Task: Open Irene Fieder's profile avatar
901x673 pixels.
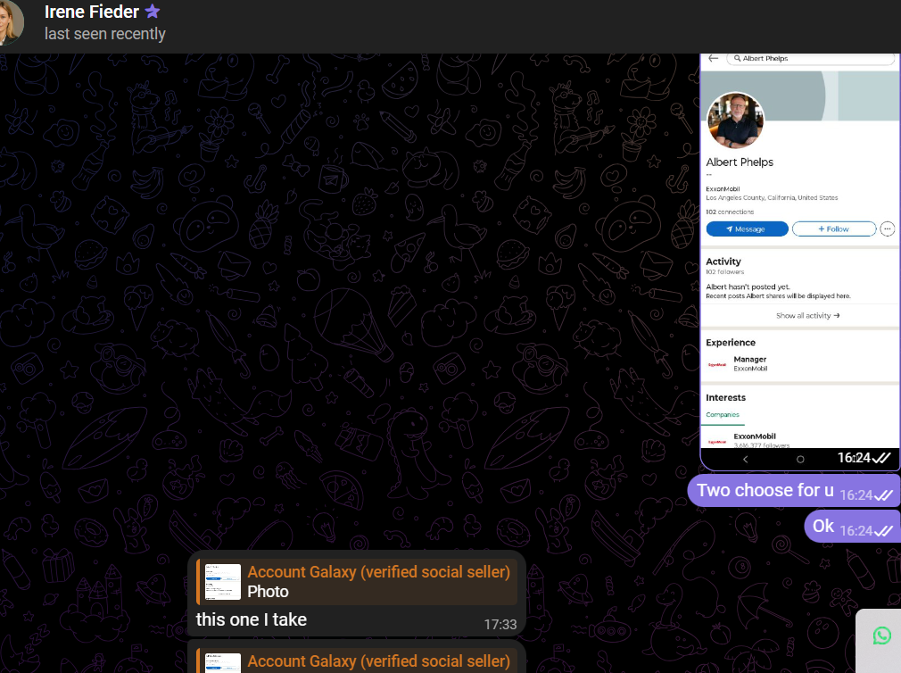Action: [10, 22]
